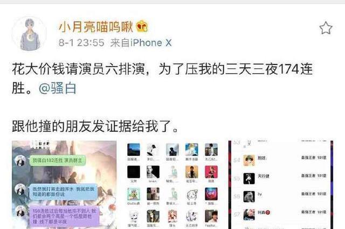Image resolution: width=345 pixels, height=229 pixels.
Task: Click the solid black avatar in grid
Action: (134, 172)
